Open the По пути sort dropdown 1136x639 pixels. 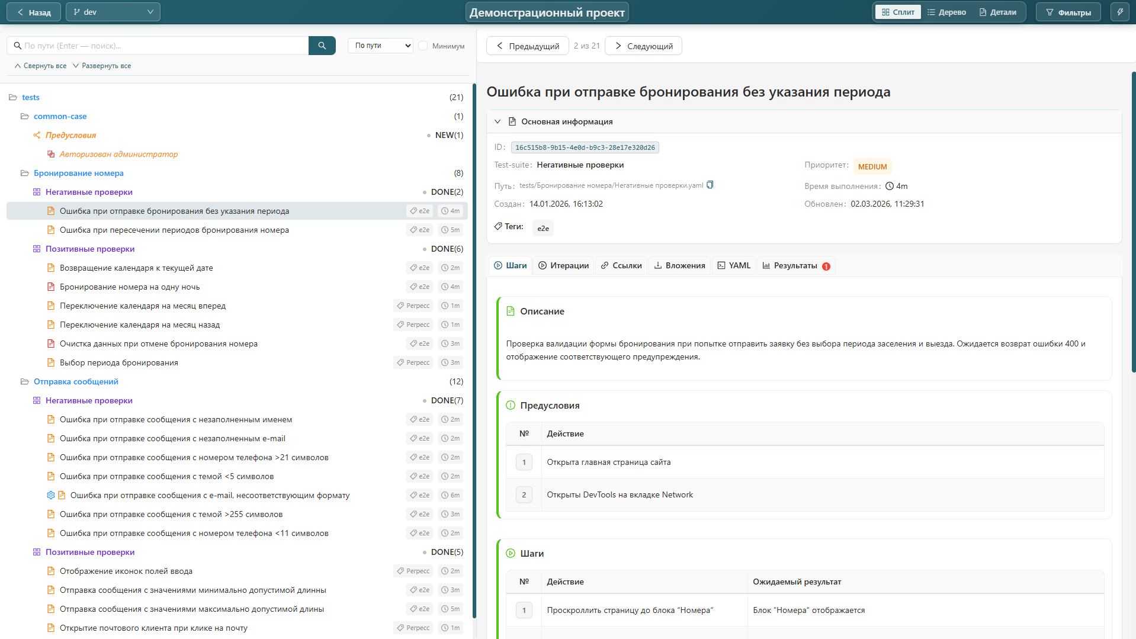(380, 46)
